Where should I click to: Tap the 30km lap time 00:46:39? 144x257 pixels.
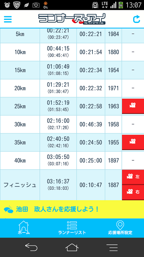(x=91, y=124)
